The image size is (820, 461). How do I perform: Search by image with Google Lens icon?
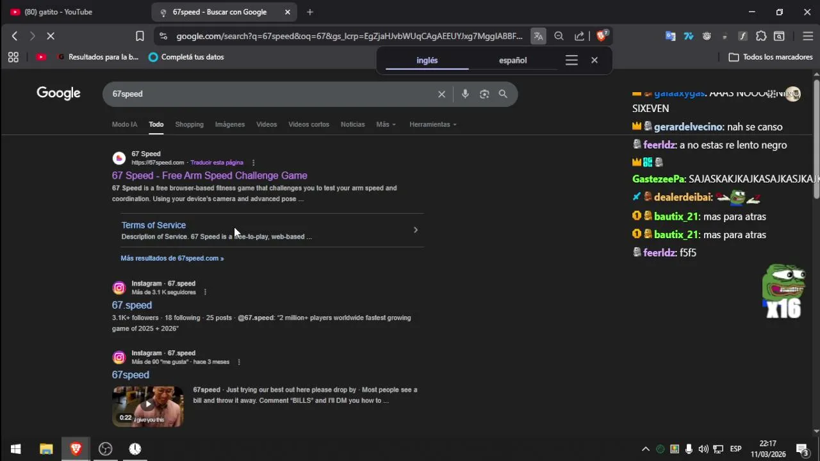pos(484,94)
